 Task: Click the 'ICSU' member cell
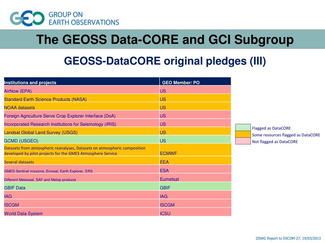196,212
